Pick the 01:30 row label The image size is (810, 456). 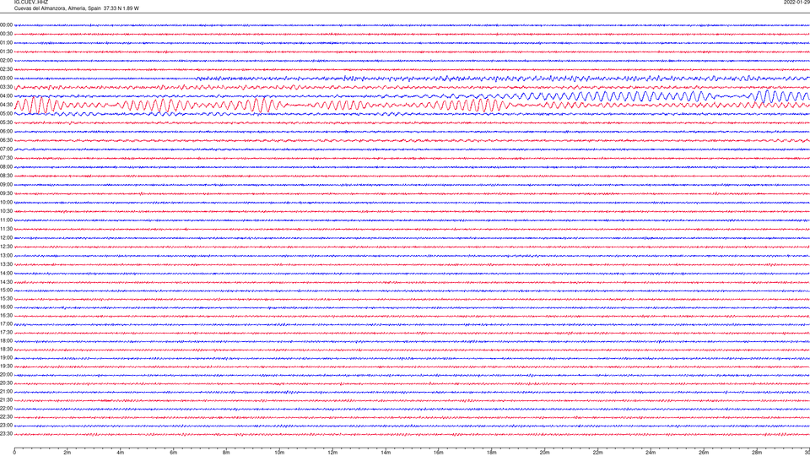[x=6, y=52]
